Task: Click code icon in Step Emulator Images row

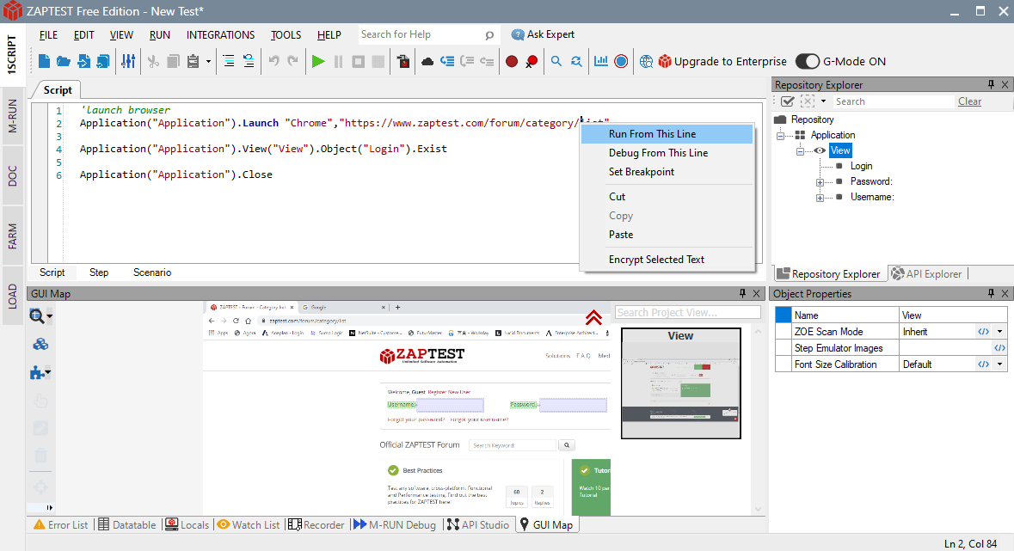Action: 999,348
